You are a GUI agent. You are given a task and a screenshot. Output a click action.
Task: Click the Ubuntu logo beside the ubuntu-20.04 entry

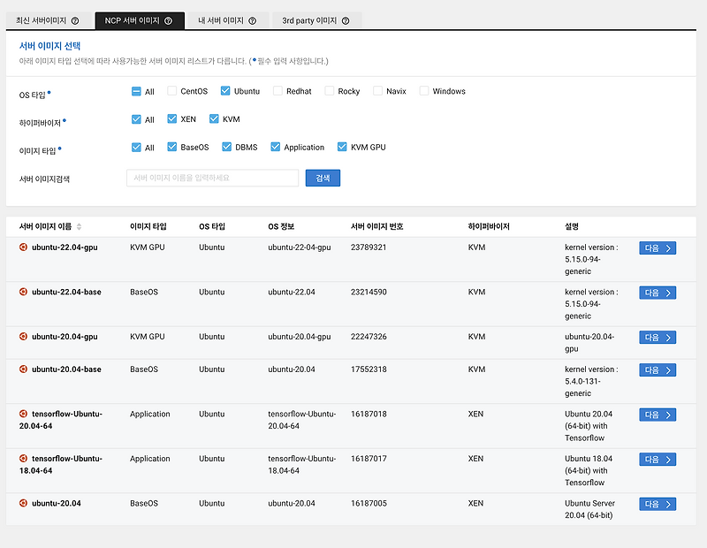24,502
